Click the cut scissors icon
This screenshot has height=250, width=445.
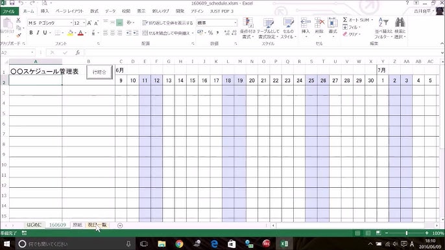pyautogui.click(x=18, y=21)
